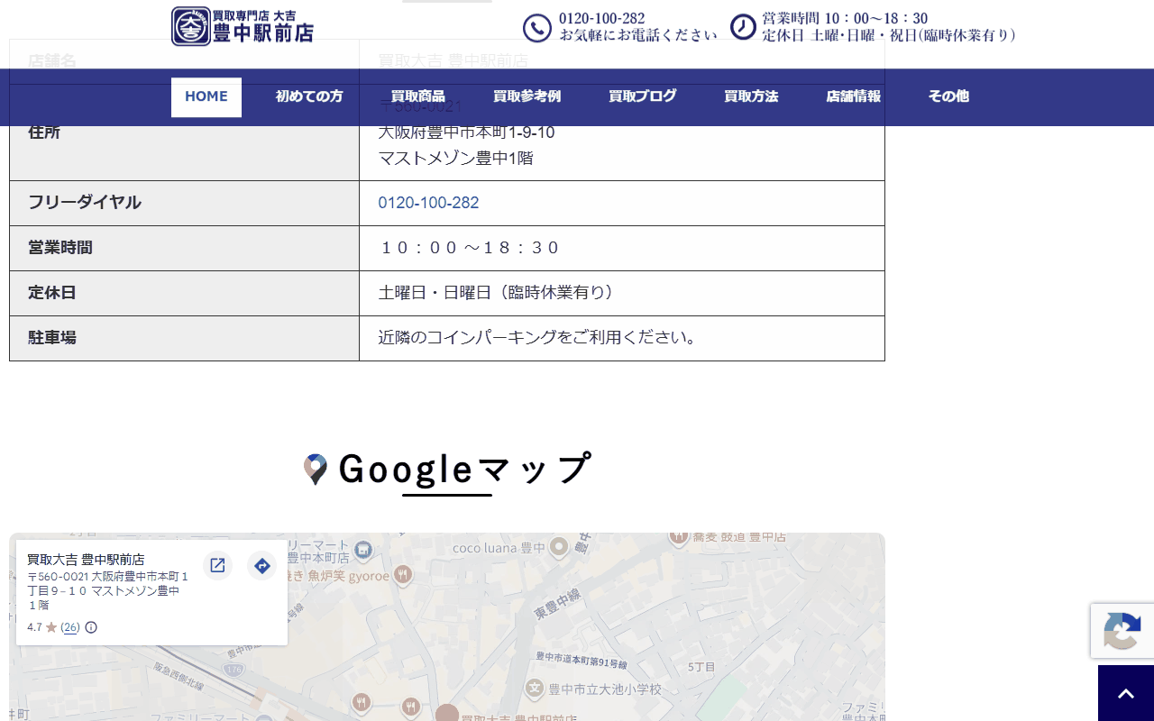Click the info icon next to review count
This screenshot has width=1154, height=721.
click(91, 627)
